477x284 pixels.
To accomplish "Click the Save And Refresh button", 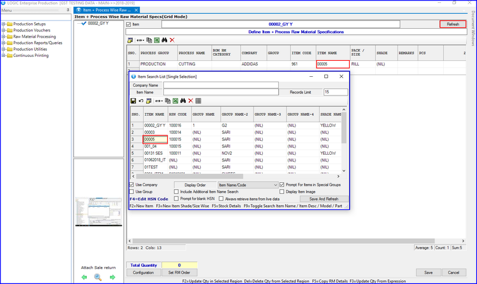I will tap(324, 199).
